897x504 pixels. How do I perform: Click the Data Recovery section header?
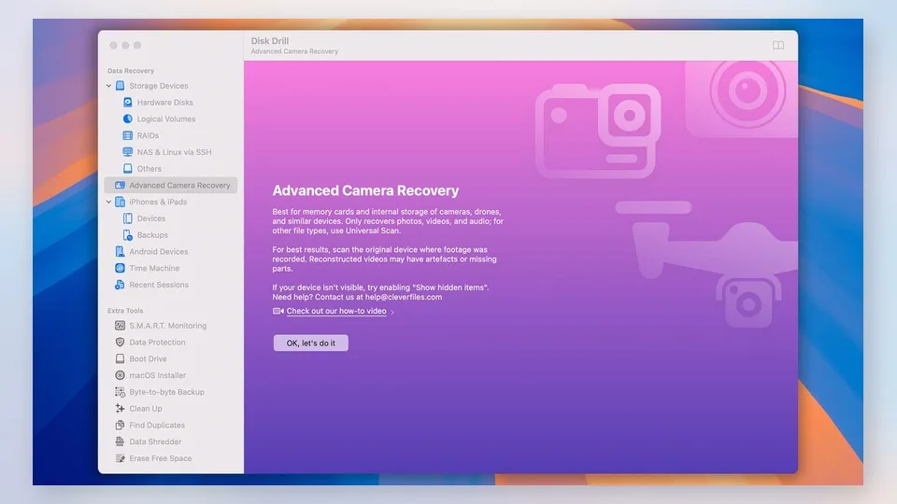[131, 71]
